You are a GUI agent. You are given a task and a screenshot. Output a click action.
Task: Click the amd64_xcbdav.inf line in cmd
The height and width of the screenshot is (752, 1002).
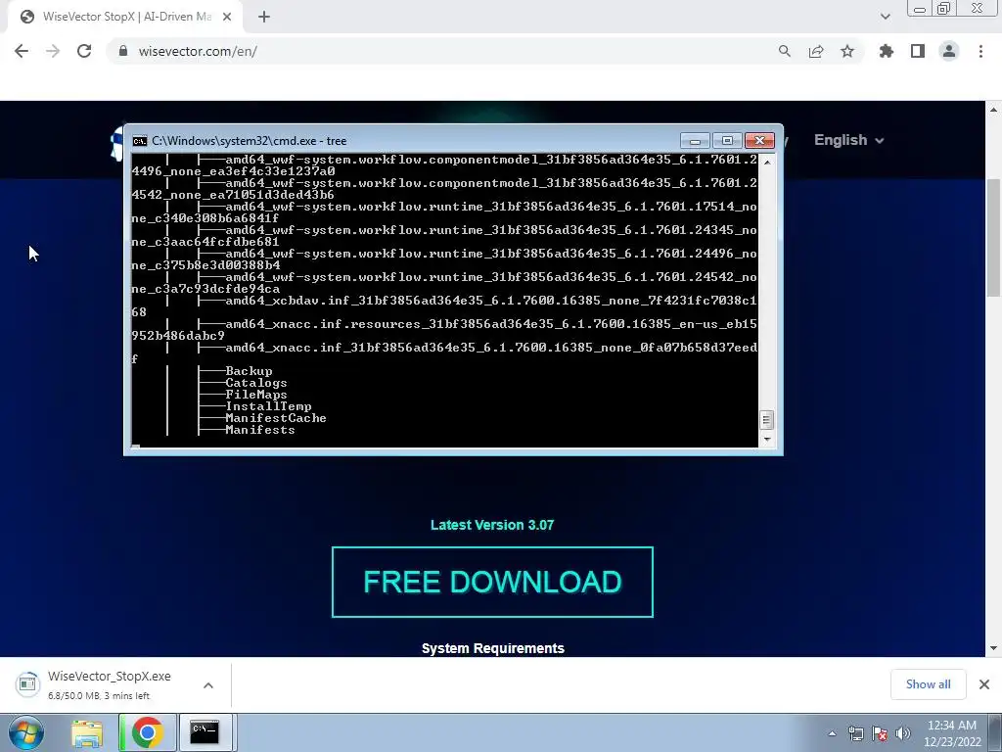491,301
